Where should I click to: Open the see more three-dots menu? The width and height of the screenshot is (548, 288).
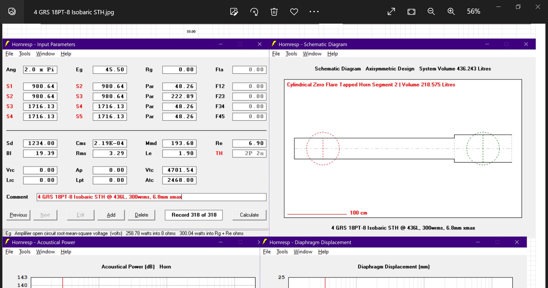pyautogui.click(x=314, y=12)
